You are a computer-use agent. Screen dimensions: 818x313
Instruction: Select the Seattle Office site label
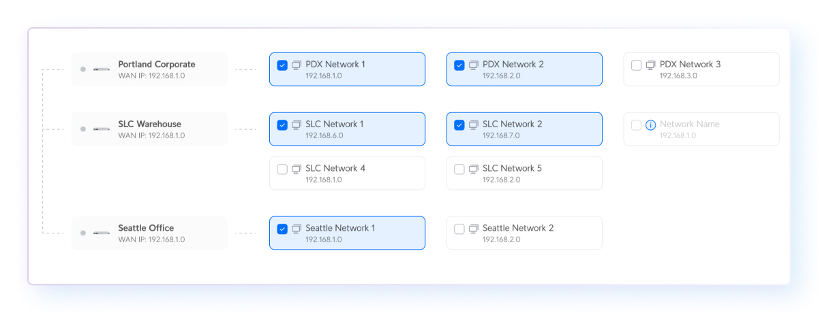(146, 228)
